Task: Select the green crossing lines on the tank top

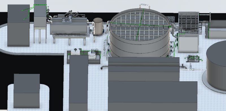Action: pos(140,25)
